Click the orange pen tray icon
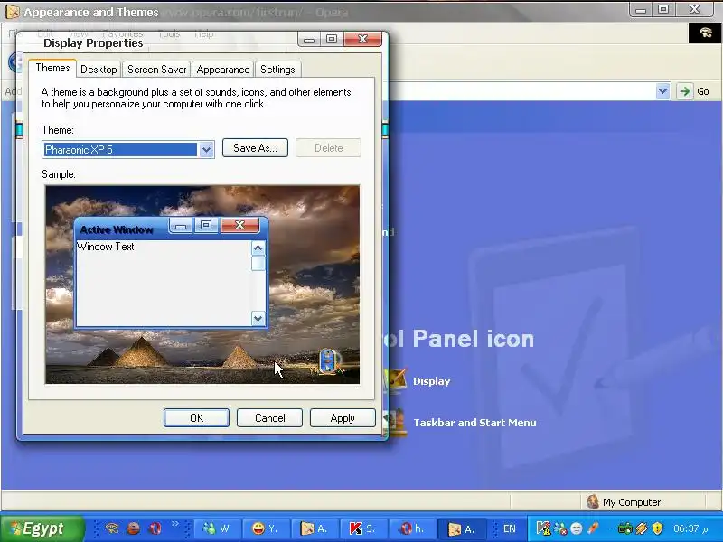723x542 pixels. [593, 528]
